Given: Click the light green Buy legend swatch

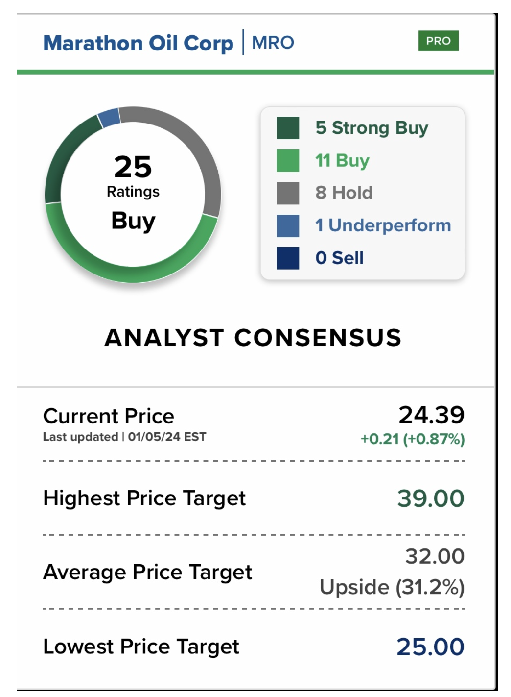Looking at the screenshot, I should pyautogui.click(x=288, y=161).
